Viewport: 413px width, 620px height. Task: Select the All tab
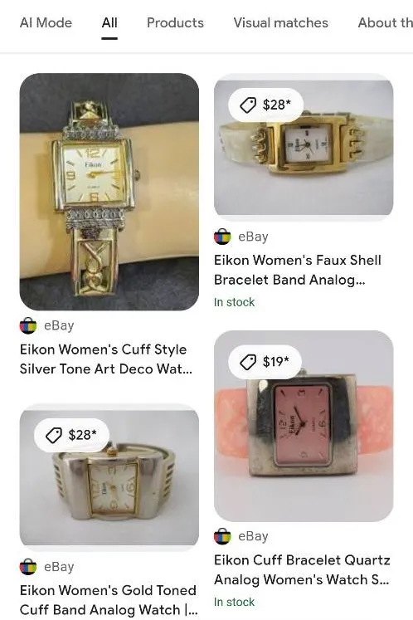click(109, 23)
